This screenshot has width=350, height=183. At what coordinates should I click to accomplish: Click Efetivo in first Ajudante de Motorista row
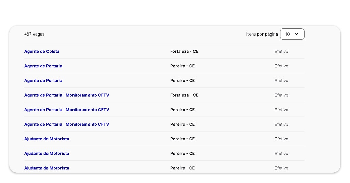[x=281, y=139]
